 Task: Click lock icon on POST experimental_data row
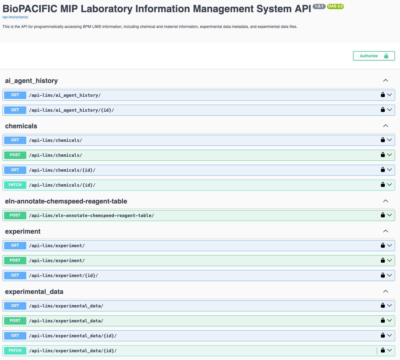coord(383,320)
